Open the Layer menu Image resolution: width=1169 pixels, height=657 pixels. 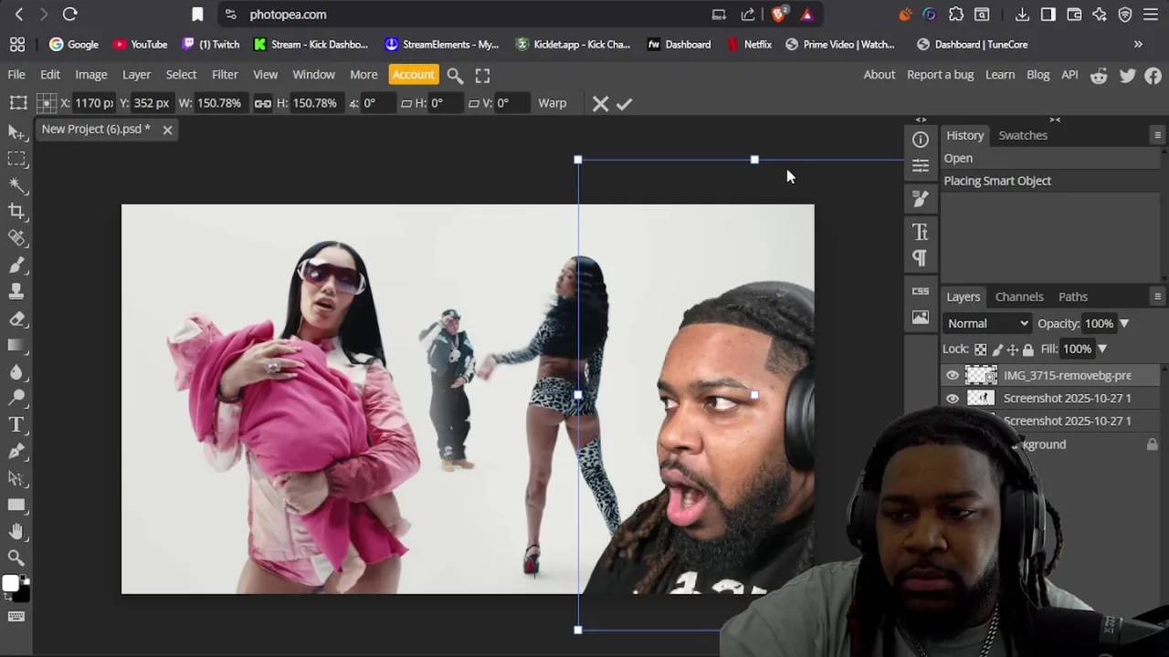(x=136, y=75)
